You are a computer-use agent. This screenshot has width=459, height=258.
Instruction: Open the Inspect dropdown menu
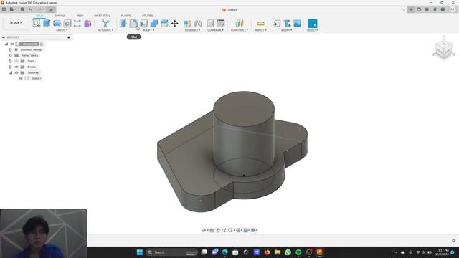260,30
